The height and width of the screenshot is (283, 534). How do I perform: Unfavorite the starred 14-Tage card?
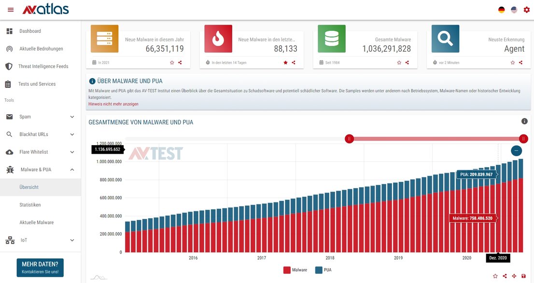[284, 62]
